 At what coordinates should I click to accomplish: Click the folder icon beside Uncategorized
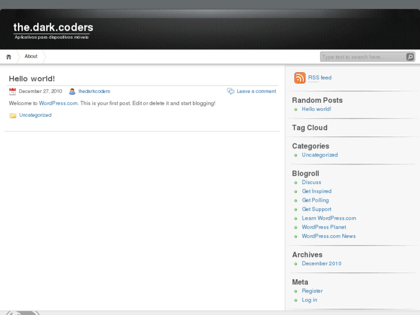(13, 115)
